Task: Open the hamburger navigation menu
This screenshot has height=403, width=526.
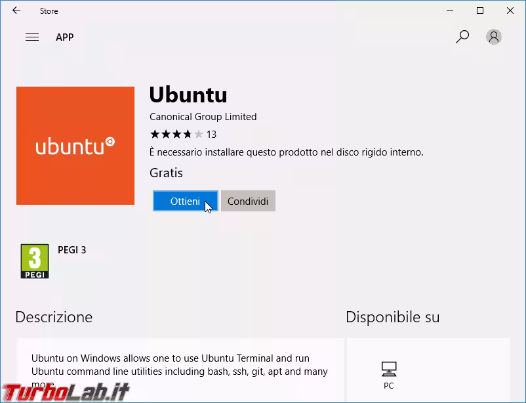Action: coord(32,37)
